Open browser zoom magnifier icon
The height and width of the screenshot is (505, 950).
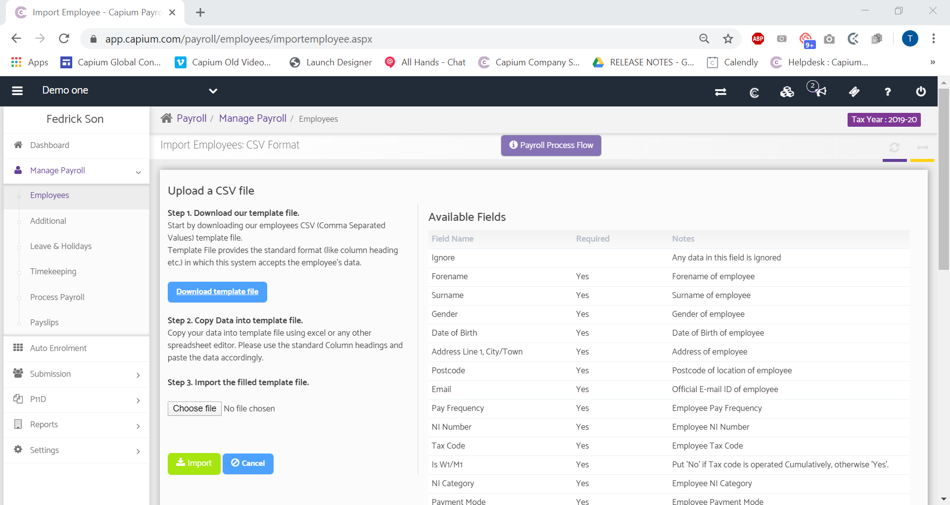tap(704, 39)
